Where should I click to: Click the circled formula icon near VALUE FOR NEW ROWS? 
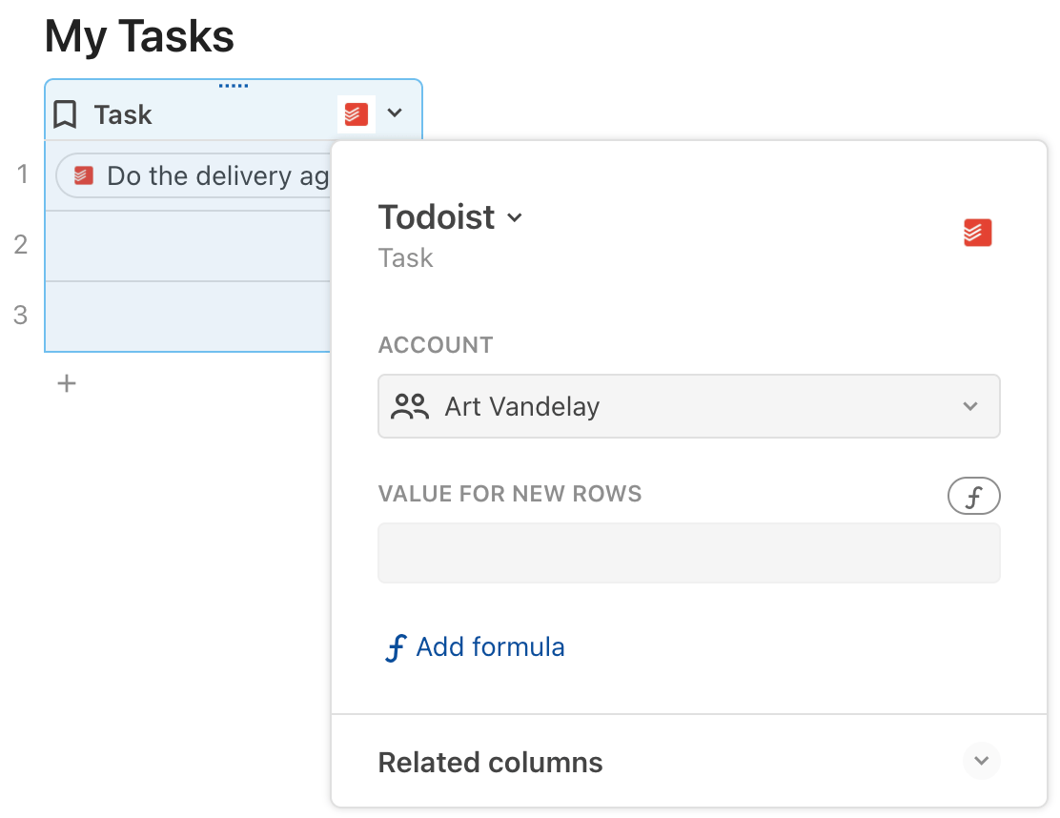[973, 495]
